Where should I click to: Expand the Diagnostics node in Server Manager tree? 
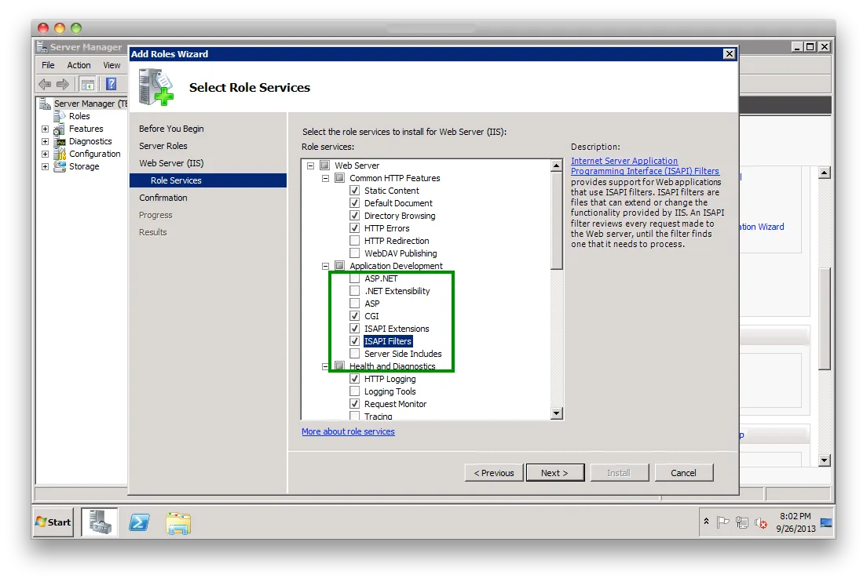point(46,141)
